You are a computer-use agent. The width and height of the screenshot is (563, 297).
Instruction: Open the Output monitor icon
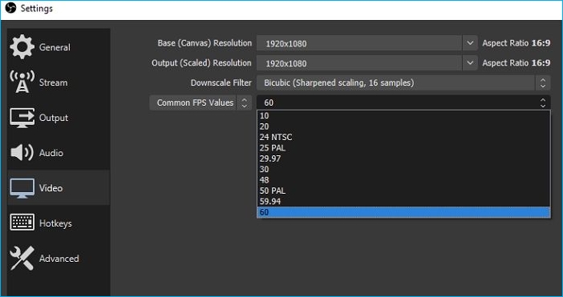click(22, 118)
